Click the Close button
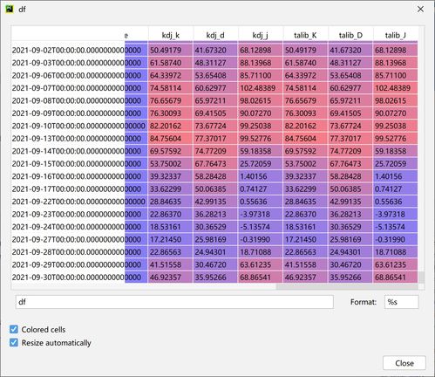The height and width of the screenshot is (377, 435). click(x=404, y=363)
